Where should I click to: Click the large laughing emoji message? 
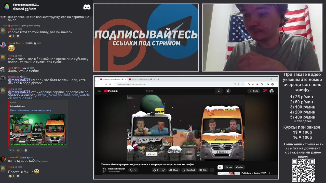tap(11, 48)
